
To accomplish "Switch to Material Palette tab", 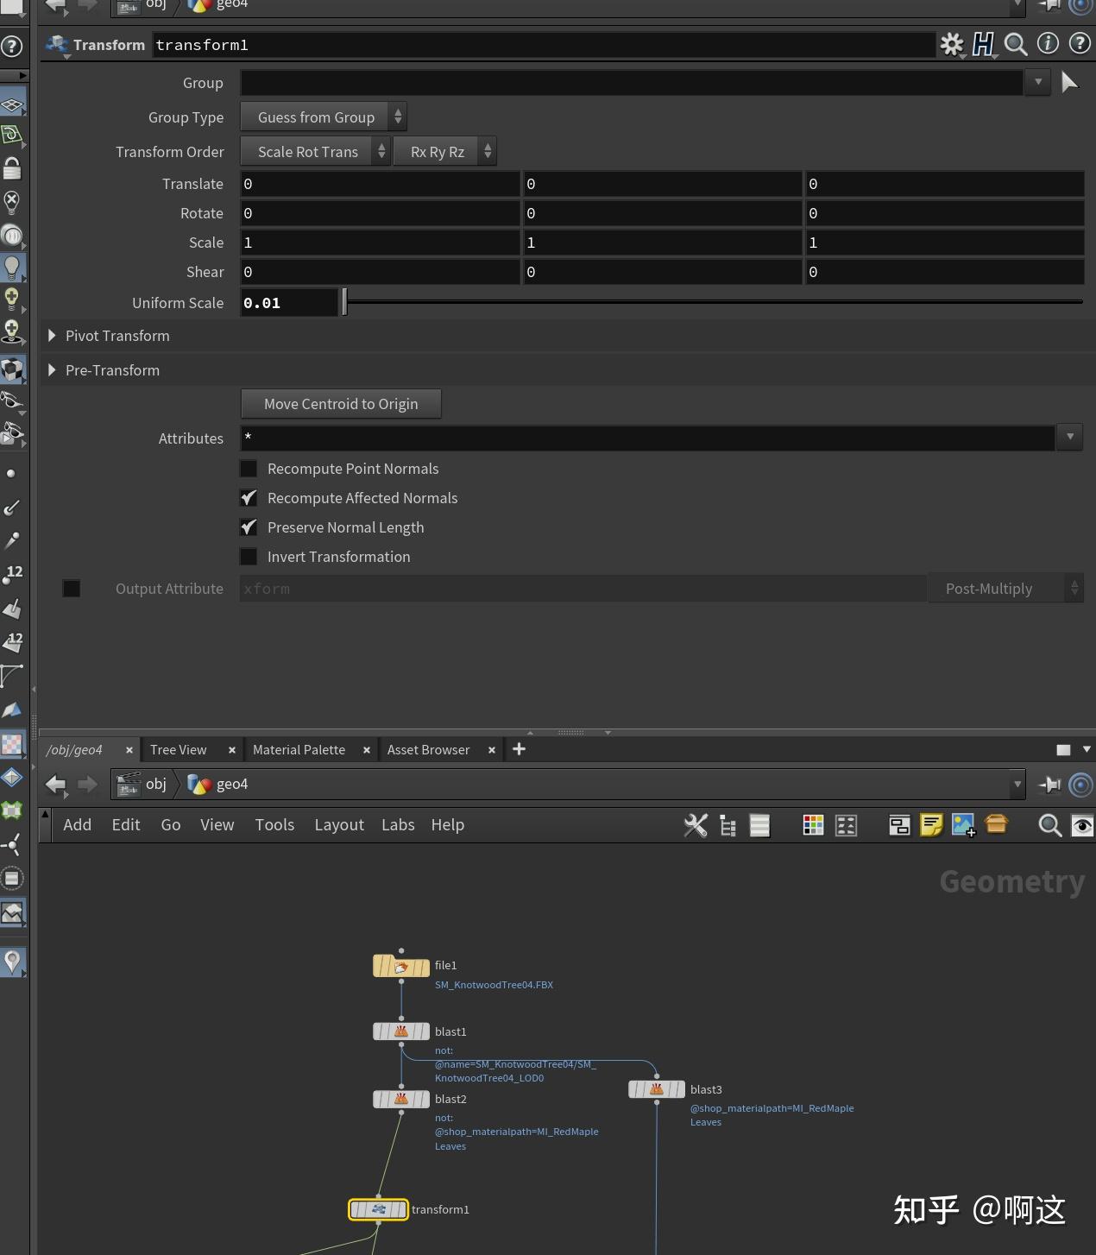I will pos(299,750).
